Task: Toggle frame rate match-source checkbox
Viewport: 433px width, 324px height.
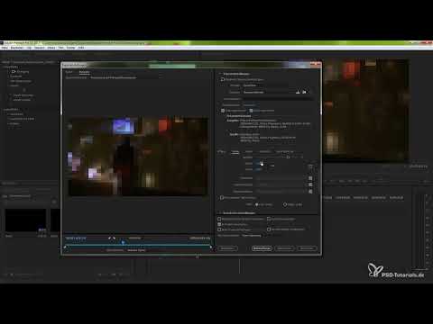Action: (310, 178)
